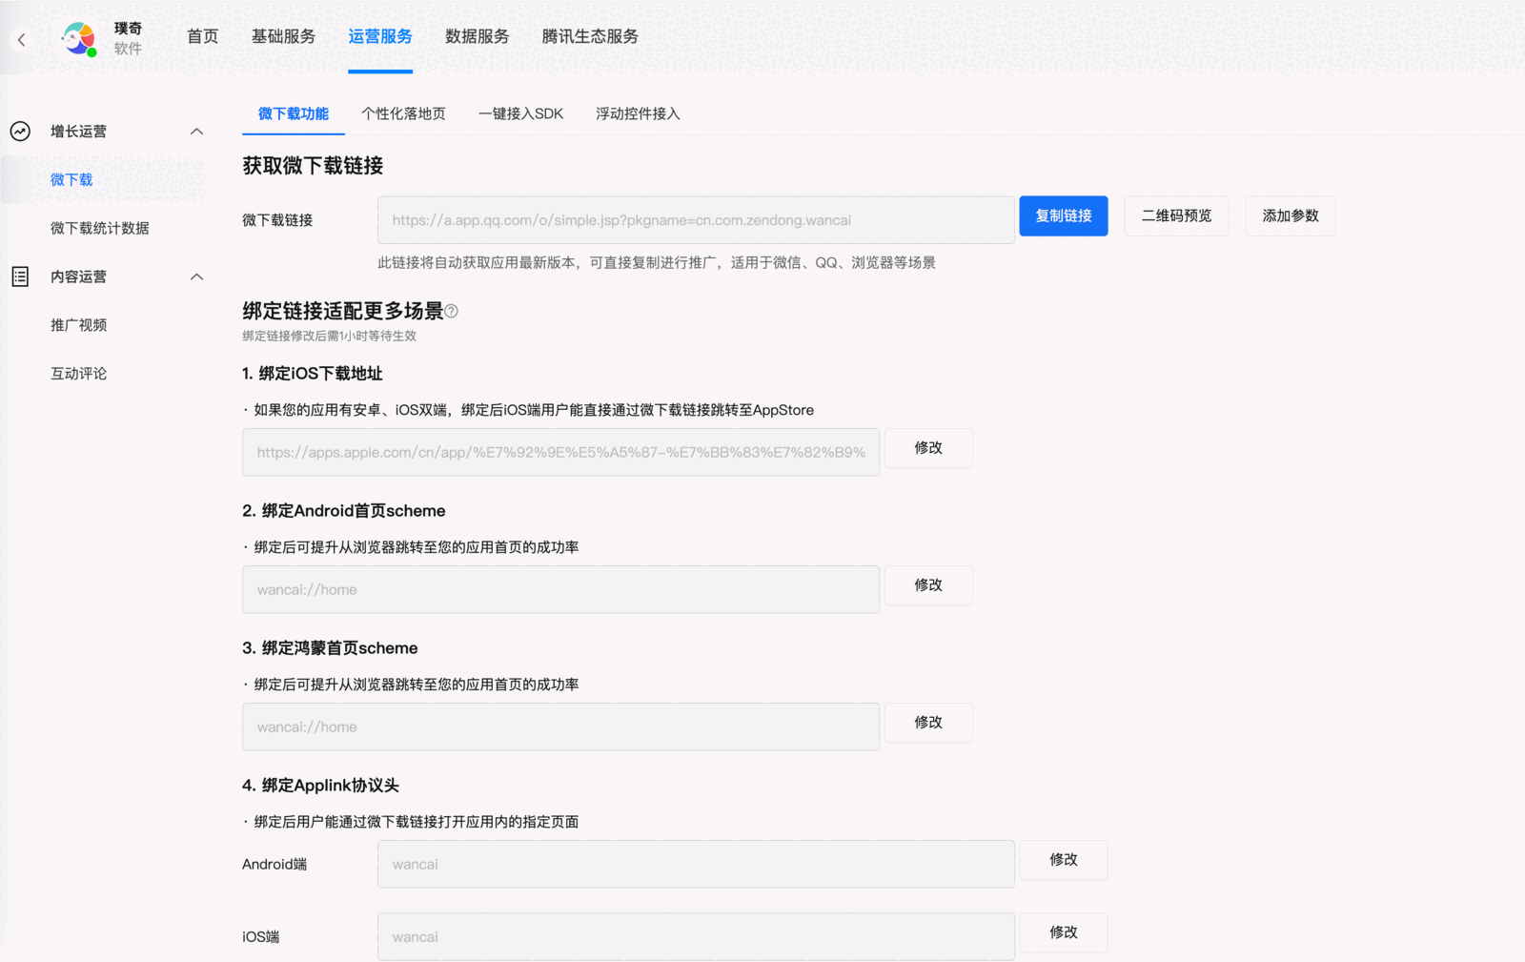Click the 1. 绑定iOS下载地址 heading
This screenshot has height=962, width=1525.
pos(312,374)
